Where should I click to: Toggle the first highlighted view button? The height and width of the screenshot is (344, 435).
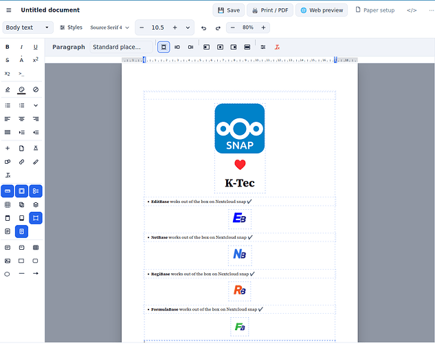click(x=8, y=191)
